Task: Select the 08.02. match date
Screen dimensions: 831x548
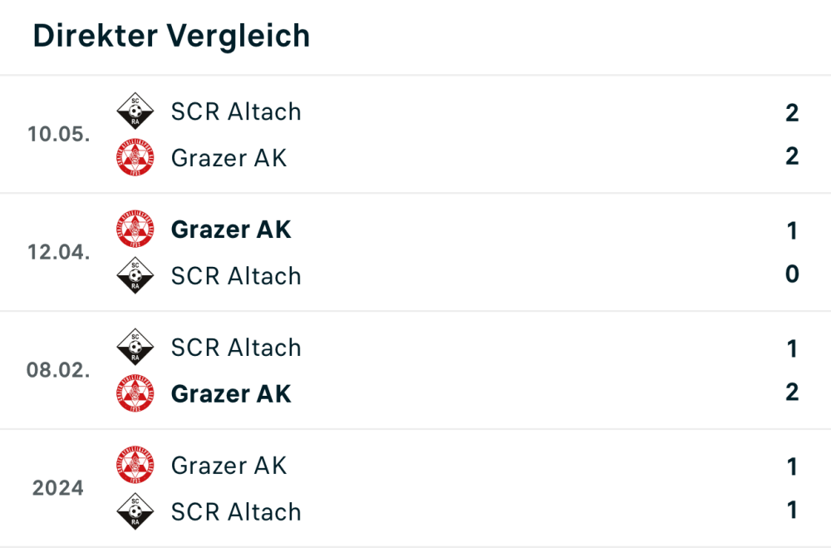Action: pos(58,370)
